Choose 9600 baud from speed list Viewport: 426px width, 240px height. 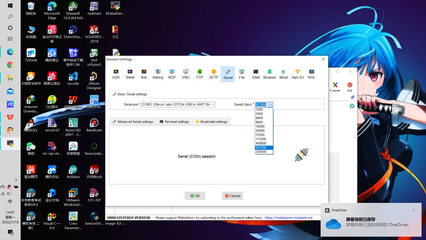tap(264, 122)
